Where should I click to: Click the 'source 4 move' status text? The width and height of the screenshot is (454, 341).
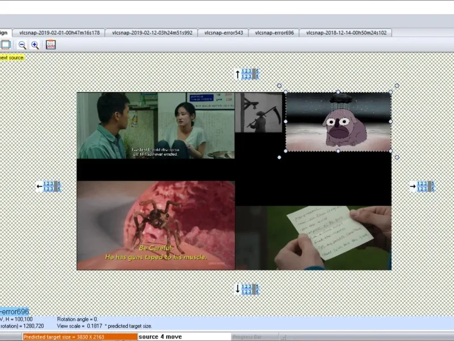160,336
